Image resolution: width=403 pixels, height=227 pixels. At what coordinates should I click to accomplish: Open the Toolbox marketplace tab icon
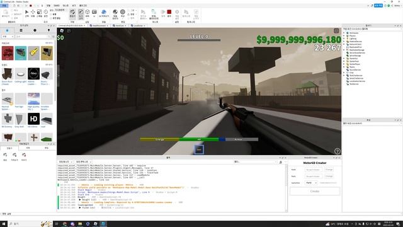click(7, 30)
